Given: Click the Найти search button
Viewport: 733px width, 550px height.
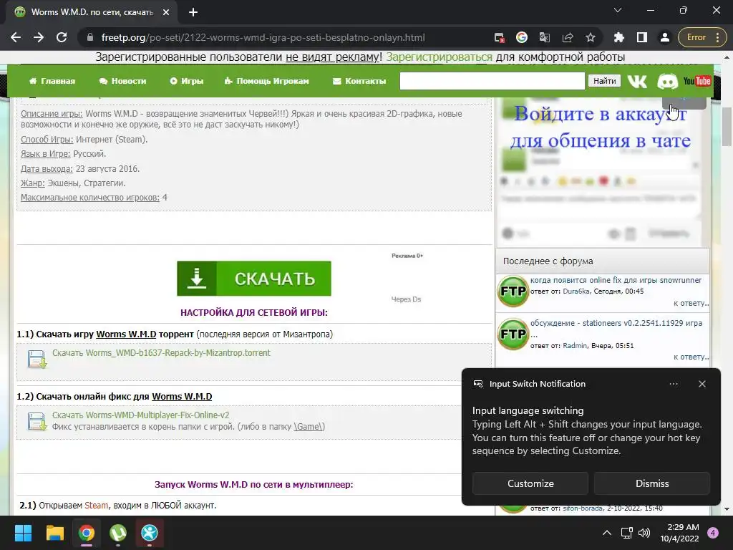Looking at the screenshot, I should [x=604, y=81].
